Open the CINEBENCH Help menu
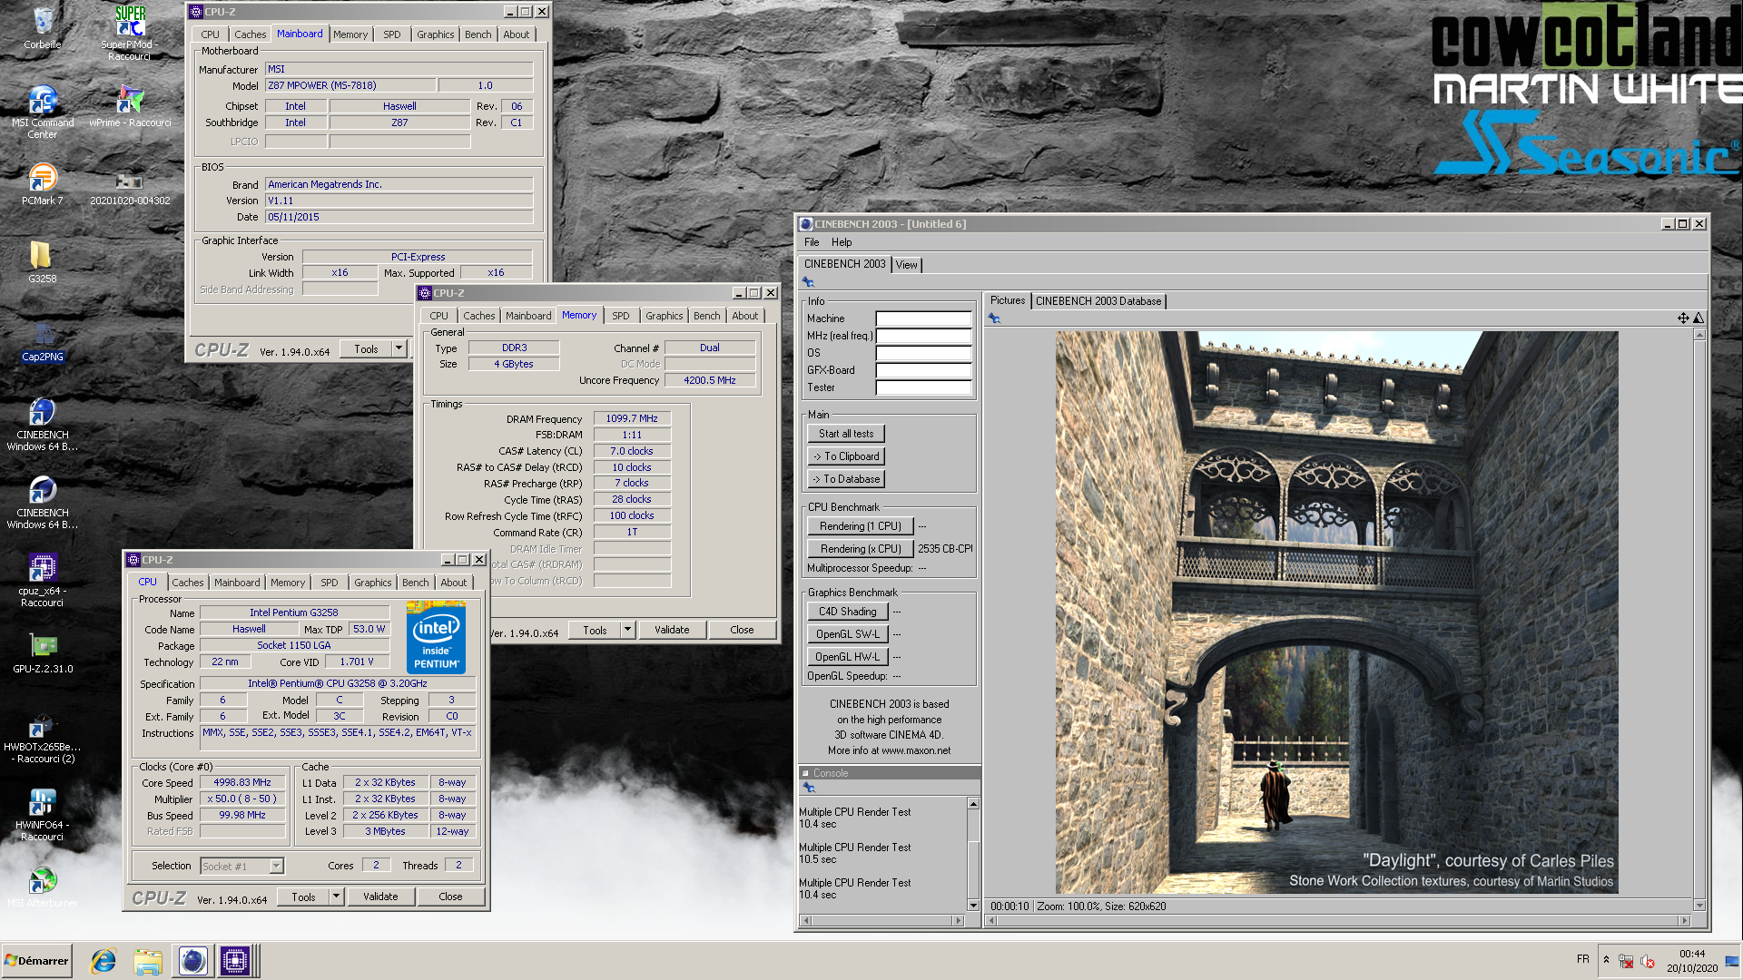 (x=842, y=242)
